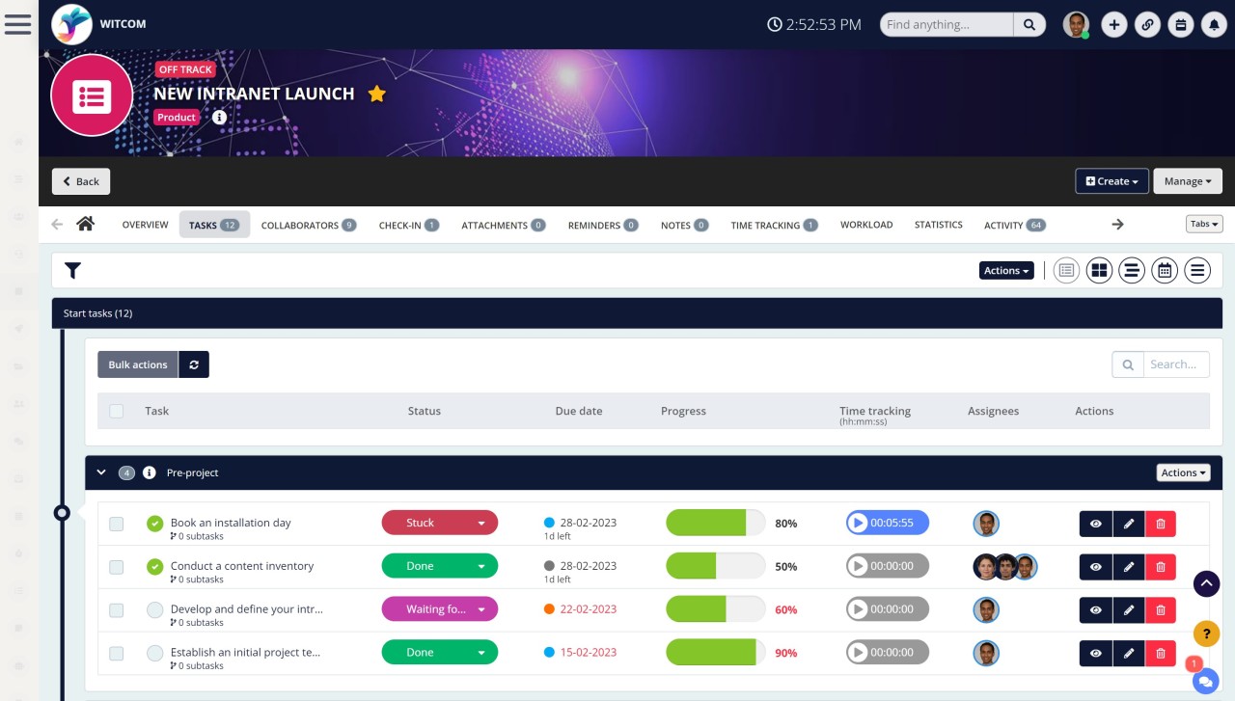The width and height of the screenshot is (1235, 701).
Task: Open notifications via the bell icon
Action: tap(1214, 24)
